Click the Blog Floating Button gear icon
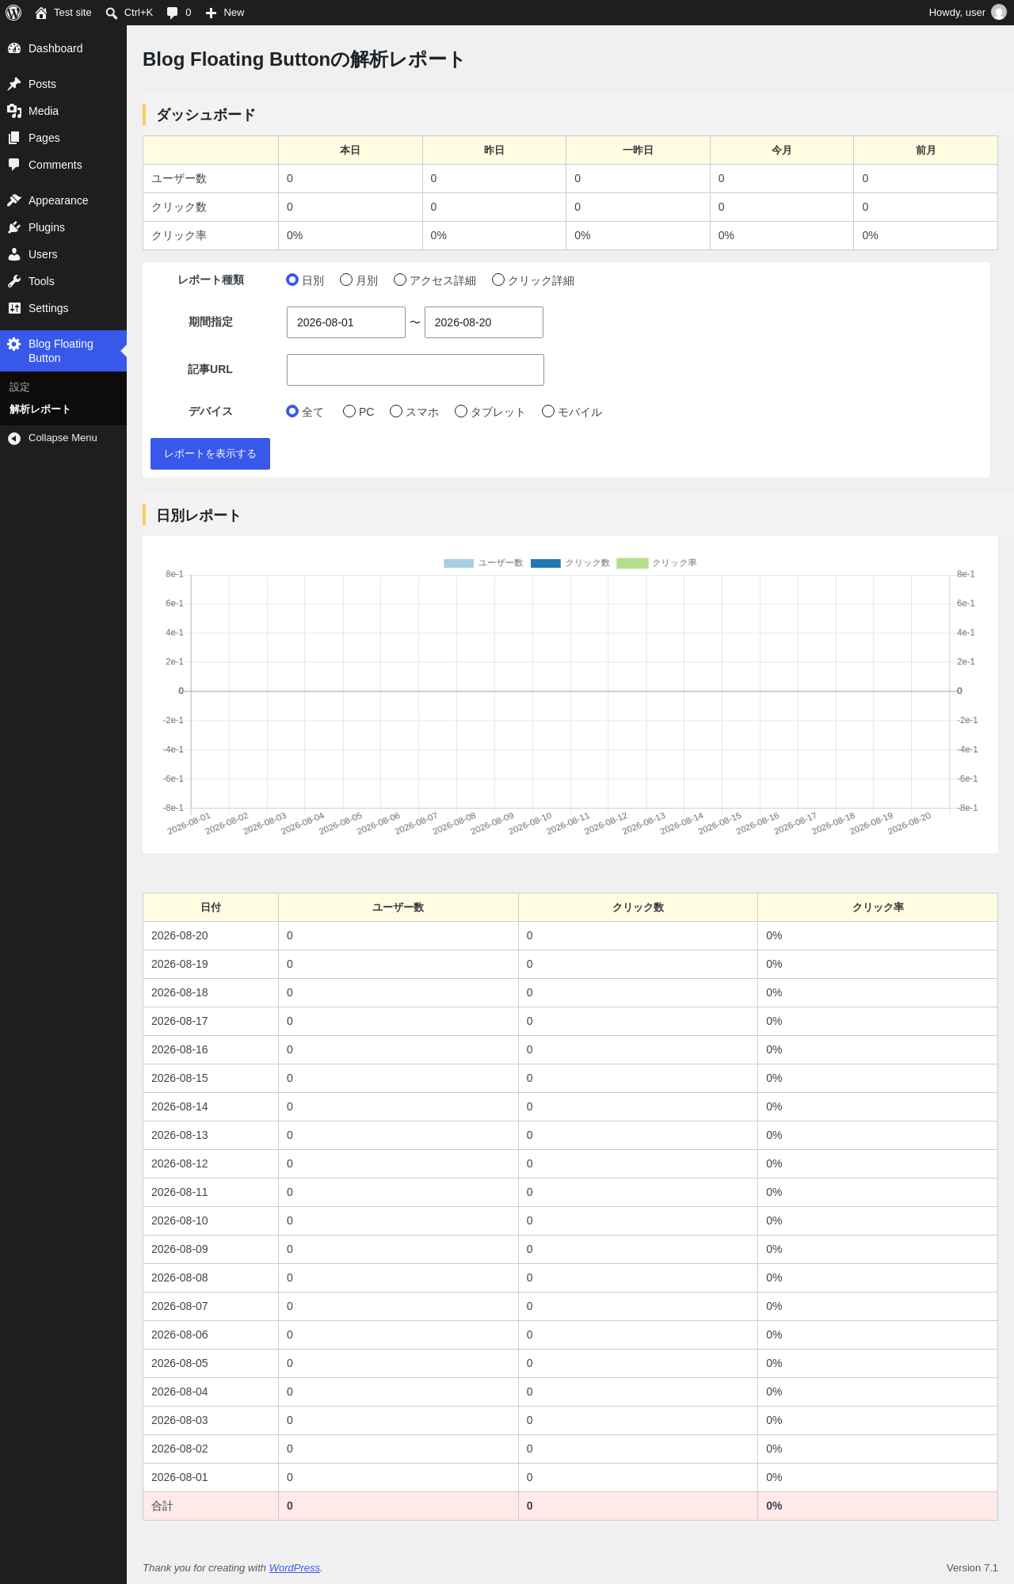 [14, 344]
